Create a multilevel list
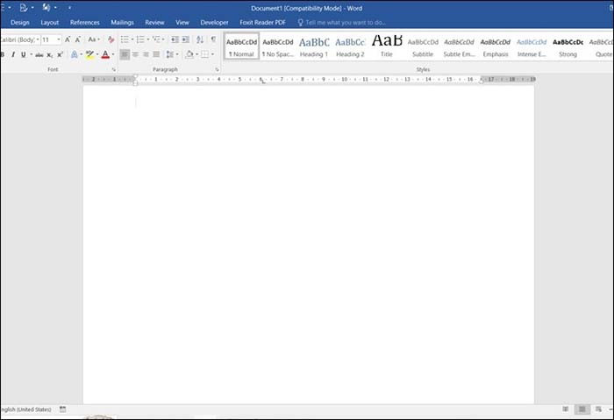Screen dimensions: 614x420 pos(156,39)
